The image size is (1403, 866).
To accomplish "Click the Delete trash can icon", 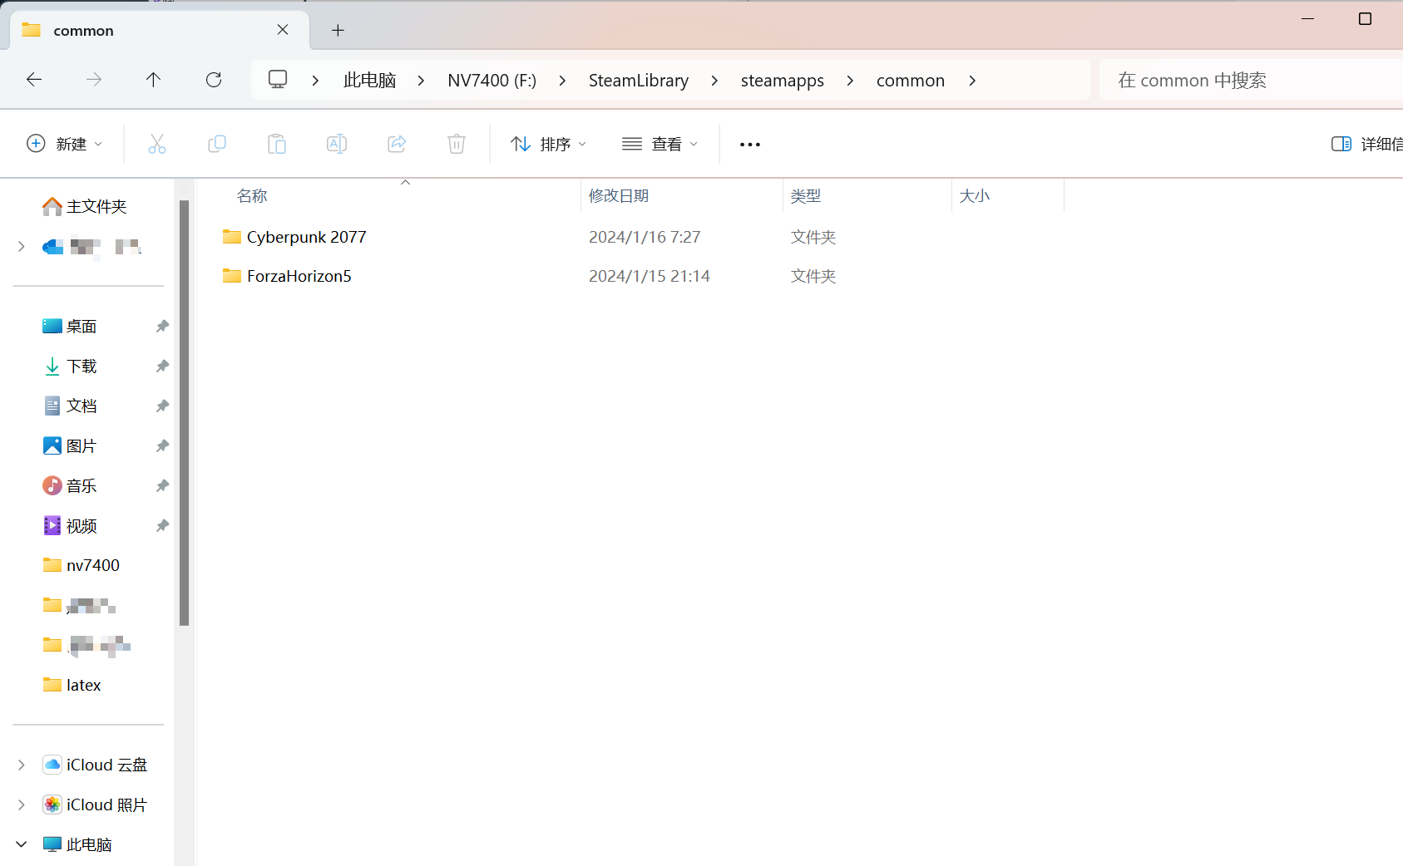I will 457,144.
